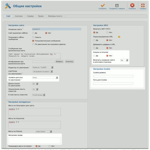Set Включить SEF (ЧПУ) to Да
The image size is (150, 150).
click(x=94, y=32)
